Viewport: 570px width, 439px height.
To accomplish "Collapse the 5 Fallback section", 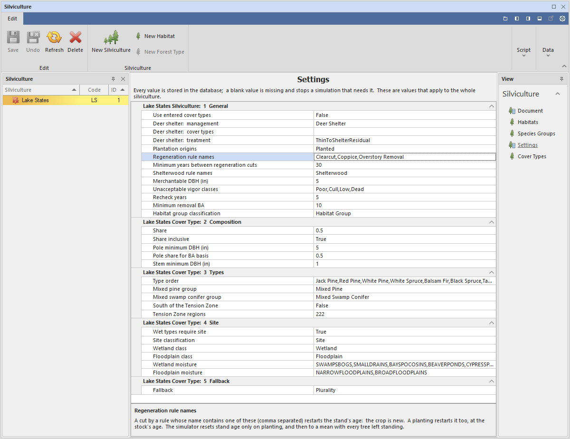I will click(x=492, y=381).
